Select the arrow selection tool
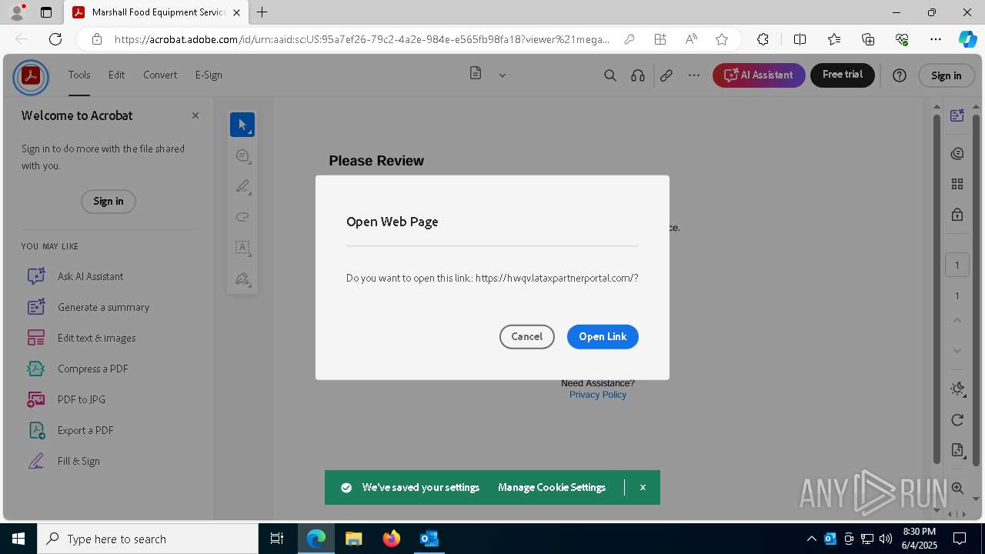Screen dimensions: 985x554 pos(242,125)
